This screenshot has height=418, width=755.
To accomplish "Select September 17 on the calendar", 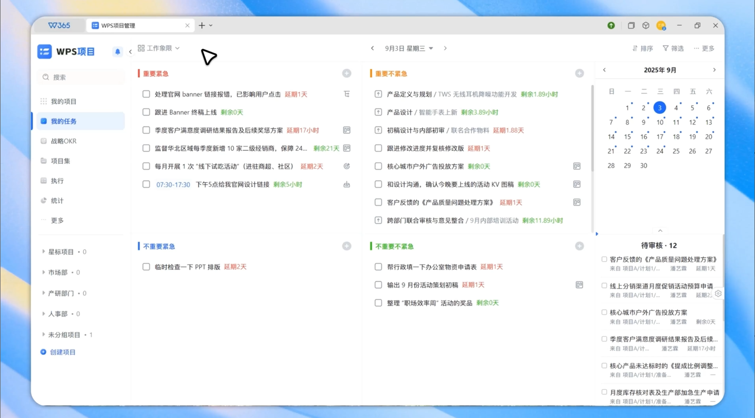I will (x=660, y=137).
